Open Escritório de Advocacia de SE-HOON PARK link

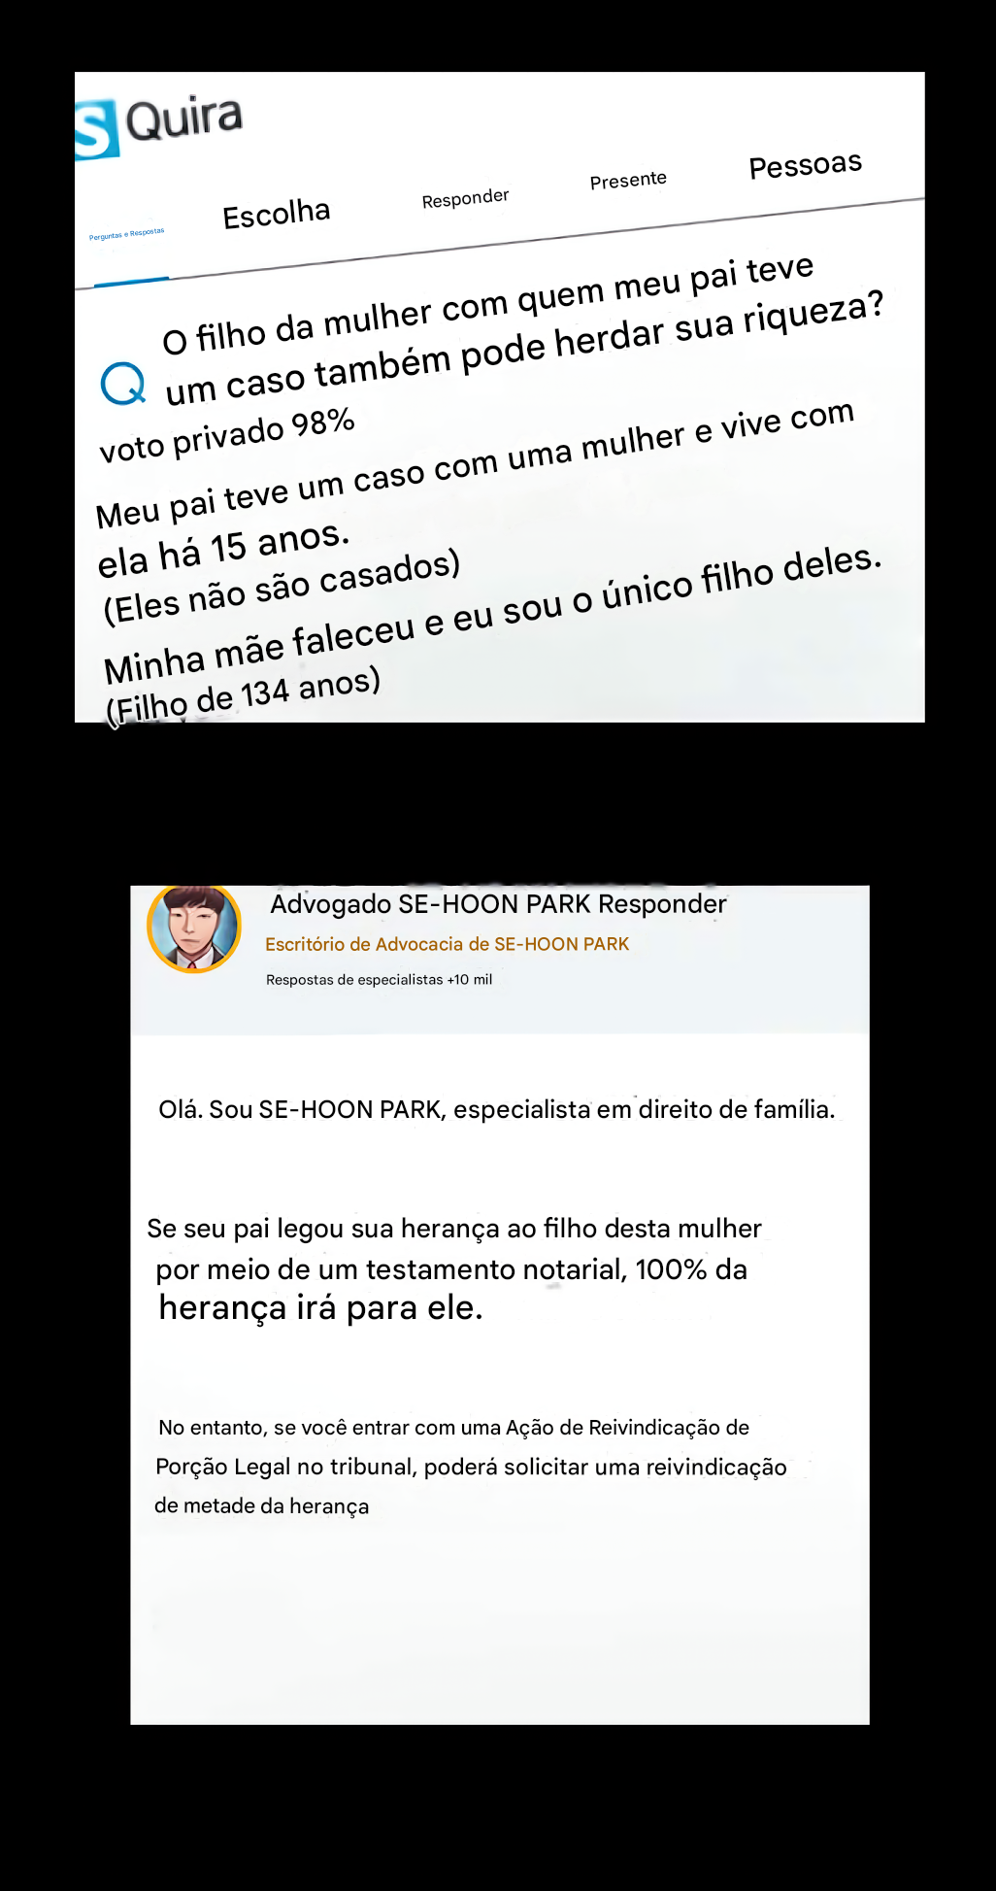click(x=447, y=944)
